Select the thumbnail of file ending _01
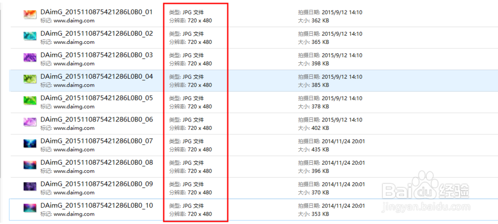 tap(30, 14)
